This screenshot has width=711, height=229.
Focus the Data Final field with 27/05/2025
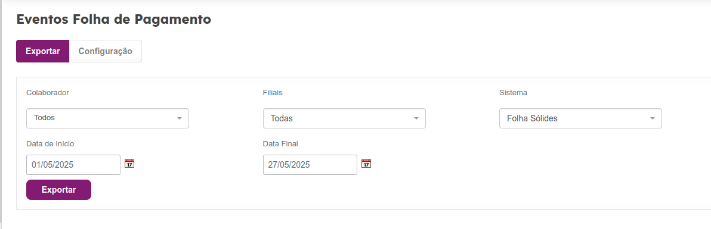click(x=310, y=165)
